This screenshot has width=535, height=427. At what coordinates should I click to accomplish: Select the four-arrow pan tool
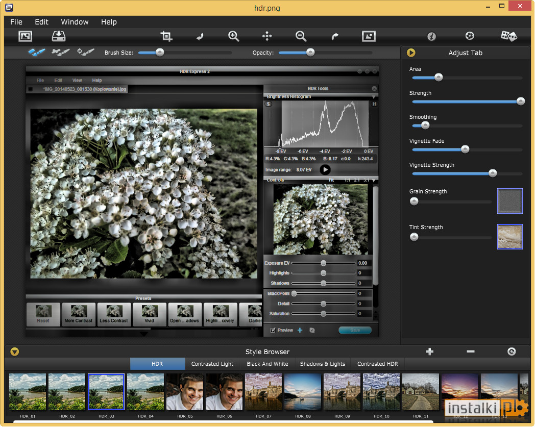267,36
